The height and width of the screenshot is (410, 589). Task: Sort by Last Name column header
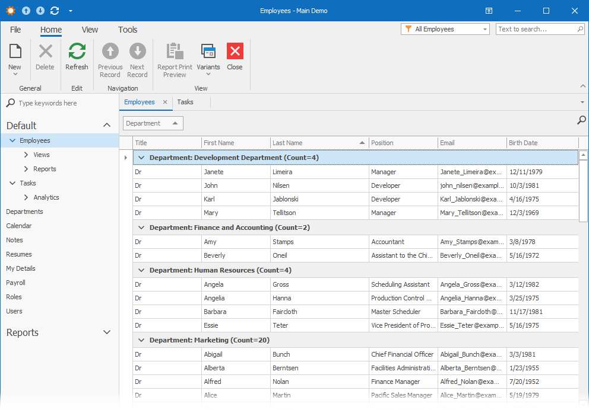click(x=319, y=143)
